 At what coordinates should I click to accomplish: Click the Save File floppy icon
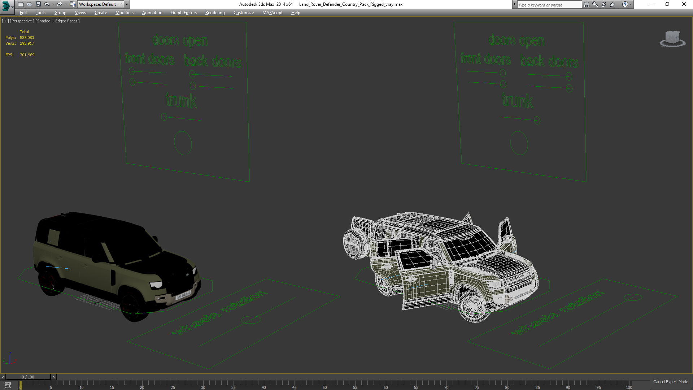tap(38, 4)
